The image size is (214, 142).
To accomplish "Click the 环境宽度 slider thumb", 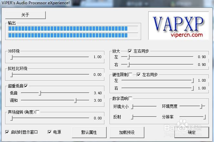I will point(201,106).
